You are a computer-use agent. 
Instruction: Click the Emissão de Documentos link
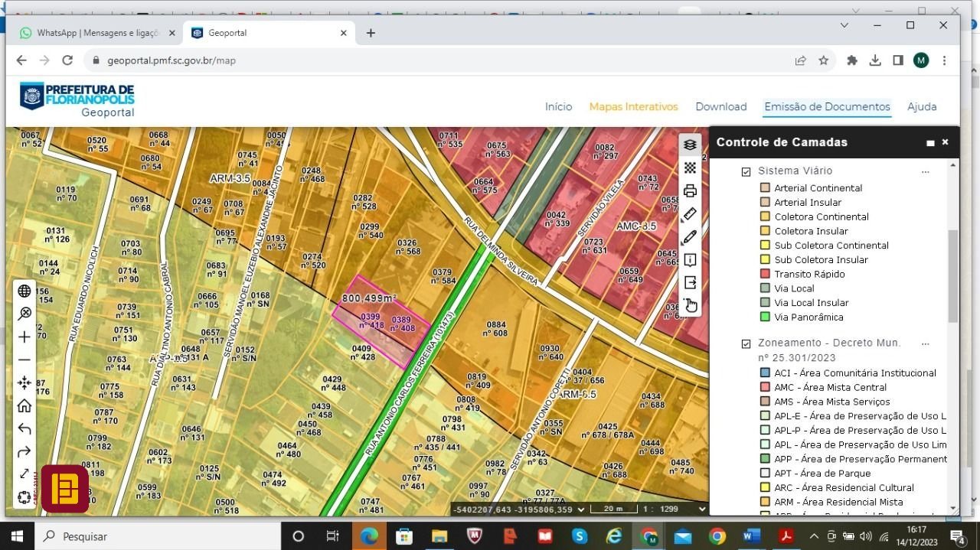point(827,107)
